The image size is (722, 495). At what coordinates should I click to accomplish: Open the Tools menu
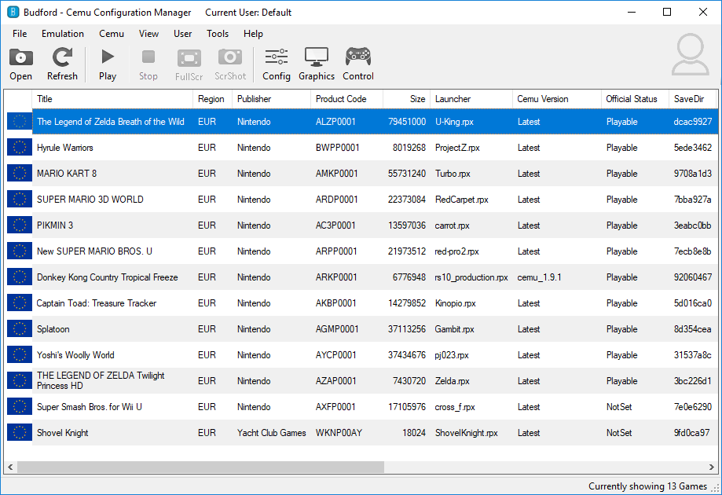[218, 34]
